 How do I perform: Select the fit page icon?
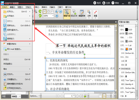[48, 12]
